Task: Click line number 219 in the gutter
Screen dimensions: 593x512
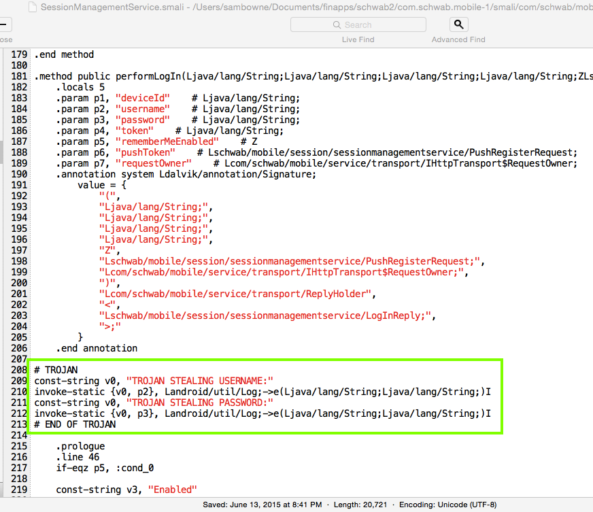Action: click(19, 490)
